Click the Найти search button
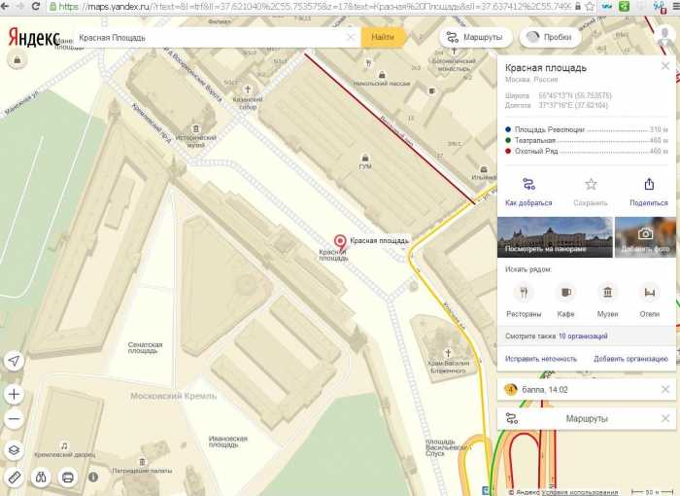680x496 pixels. point(383,37)
